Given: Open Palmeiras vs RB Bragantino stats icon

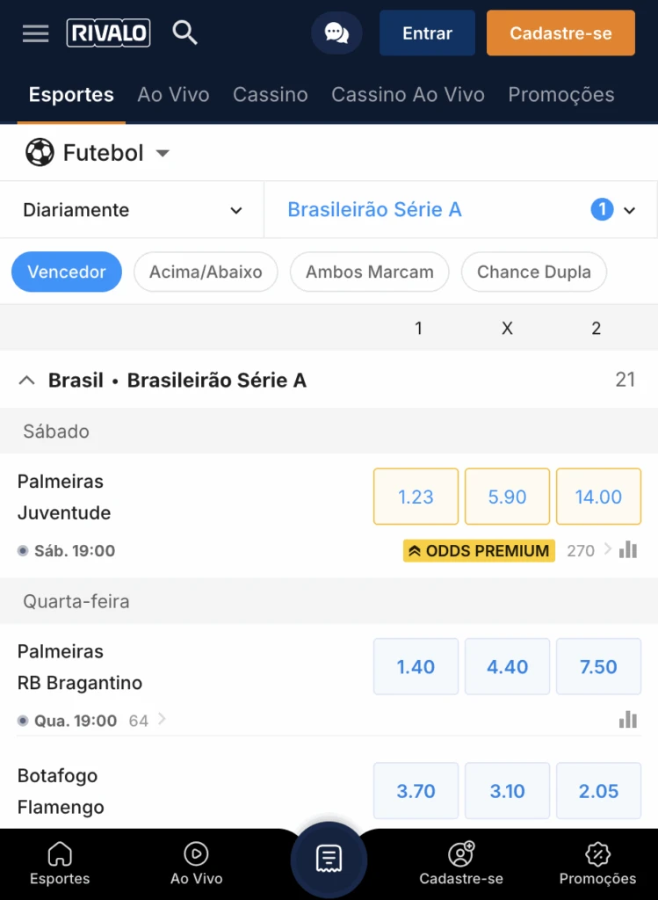Looking at the screenshot, I should tap(628, 720).
